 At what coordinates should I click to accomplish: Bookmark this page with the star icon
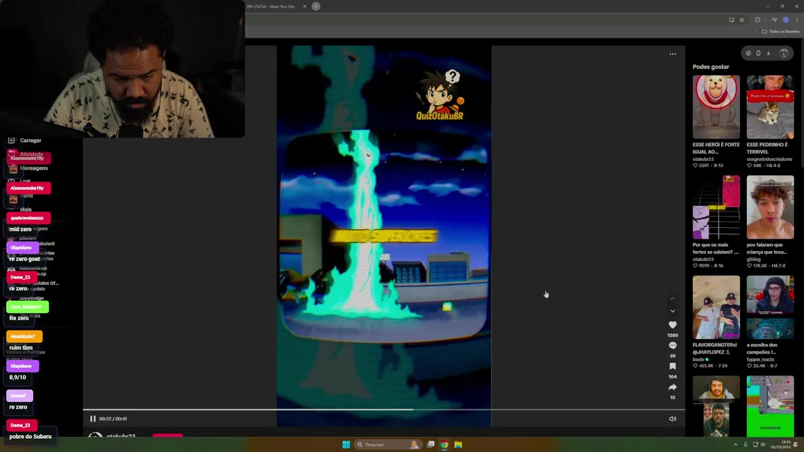[742, 19]
